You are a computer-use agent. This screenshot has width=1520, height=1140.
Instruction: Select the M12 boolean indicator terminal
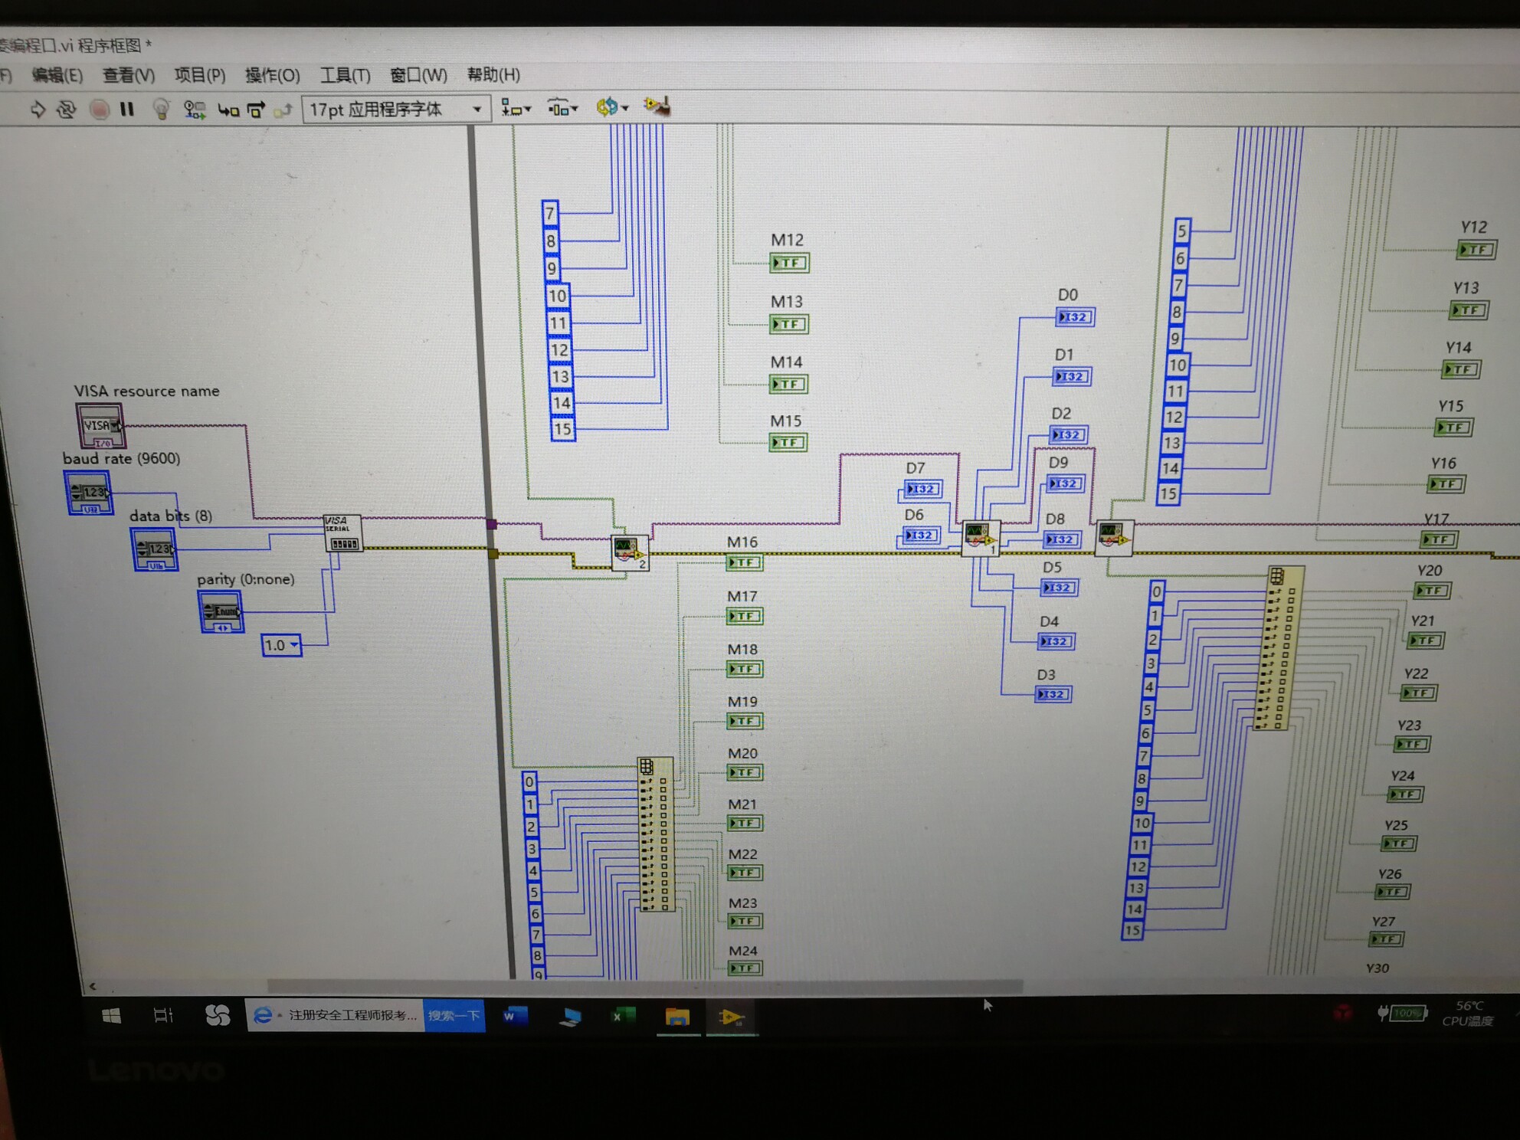click(789, 263)
